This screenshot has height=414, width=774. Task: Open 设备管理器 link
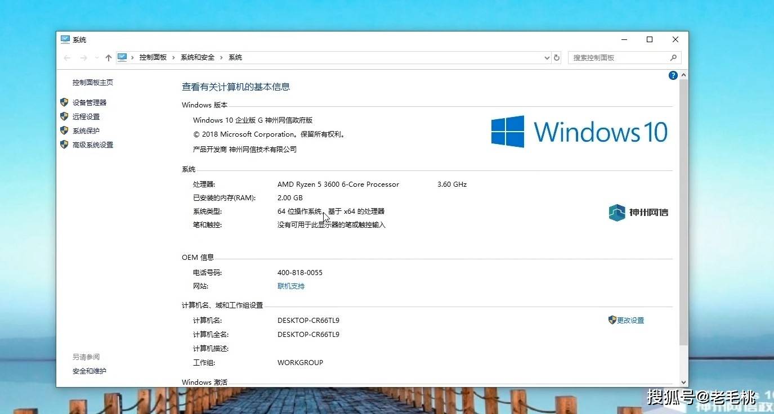click(90, 102)
